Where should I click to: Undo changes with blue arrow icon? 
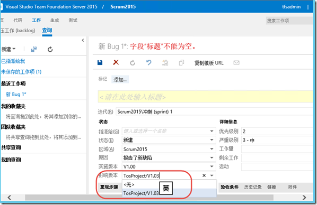point(149,63)
